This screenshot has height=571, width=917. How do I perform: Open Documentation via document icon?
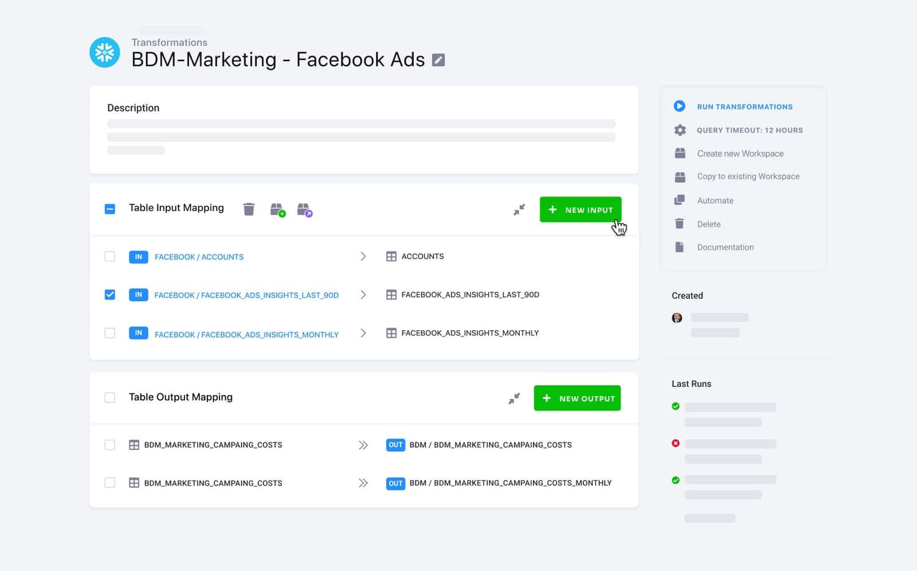(x=680, y=247)
